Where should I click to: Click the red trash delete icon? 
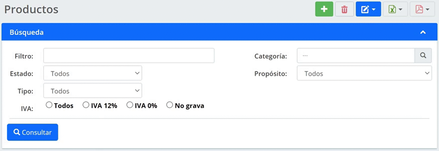(x=344, y=9)
